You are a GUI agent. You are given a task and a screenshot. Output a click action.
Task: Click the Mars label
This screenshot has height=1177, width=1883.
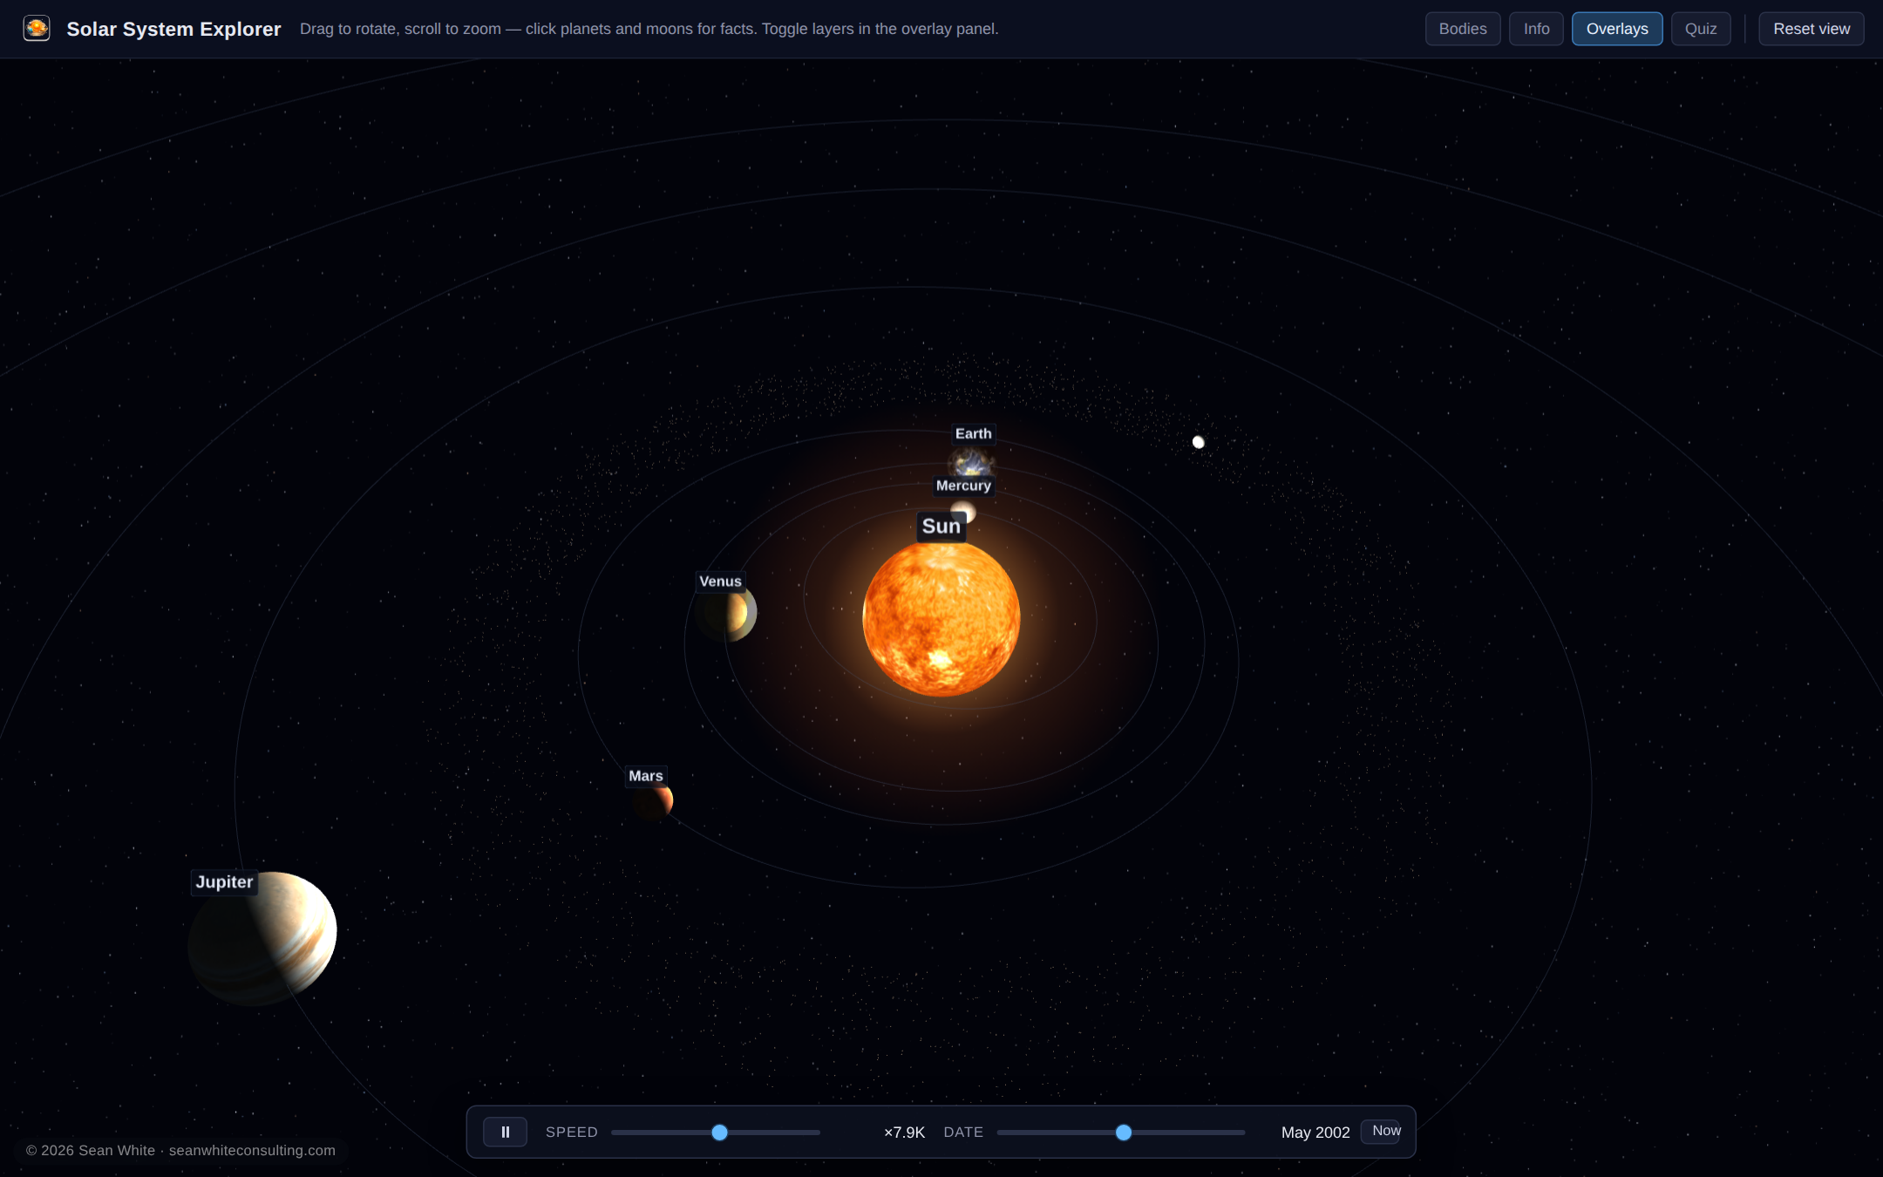(x=646, y=776)
